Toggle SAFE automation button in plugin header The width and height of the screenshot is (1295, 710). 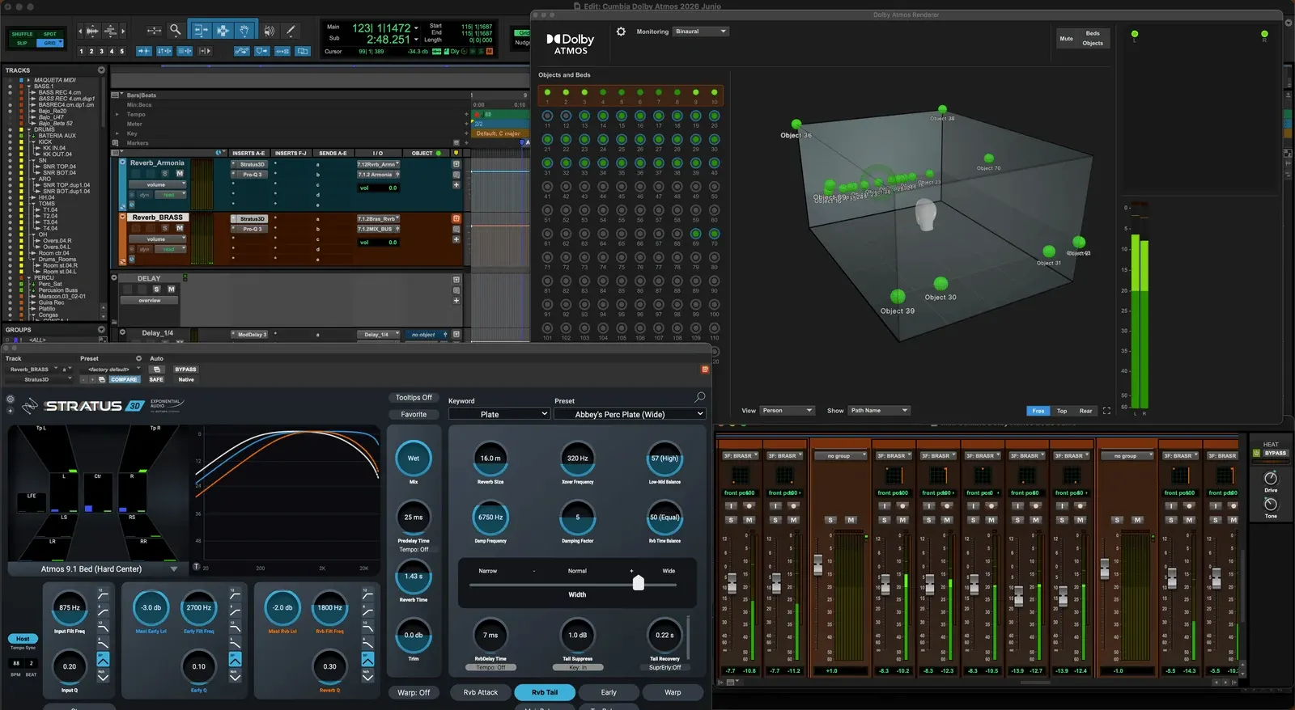156,379
